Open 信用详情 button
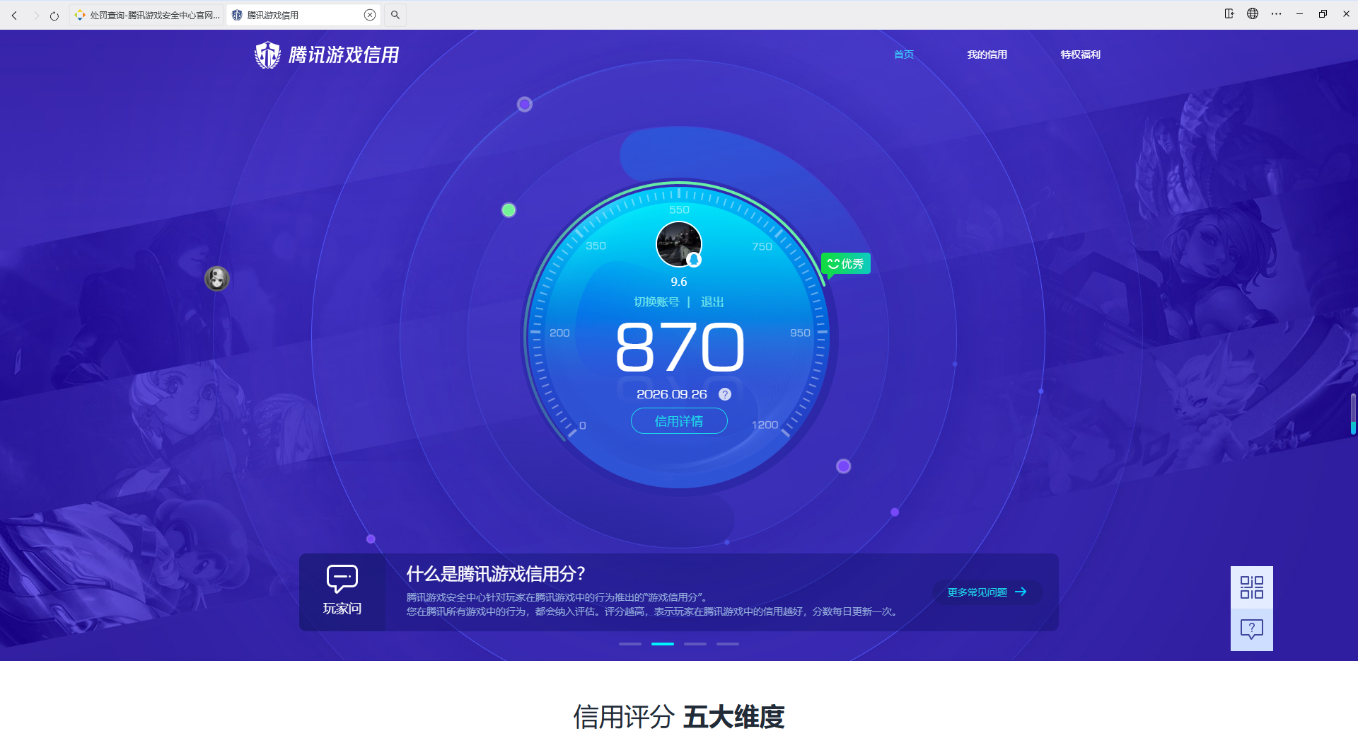Screen dimensions: 1358x736 (679, 421)
